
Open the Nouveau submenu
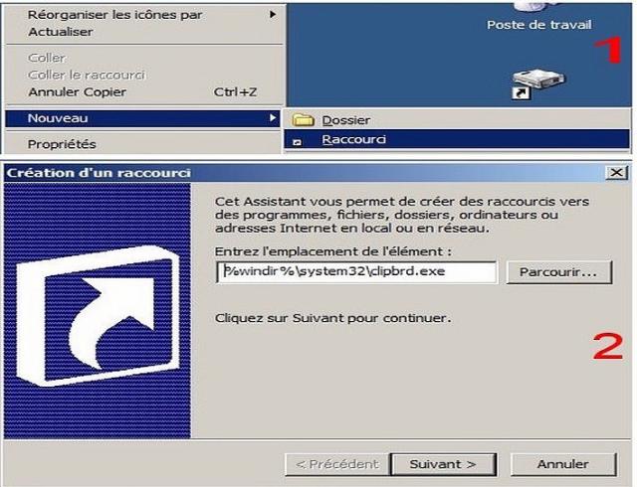coord(143,118)
